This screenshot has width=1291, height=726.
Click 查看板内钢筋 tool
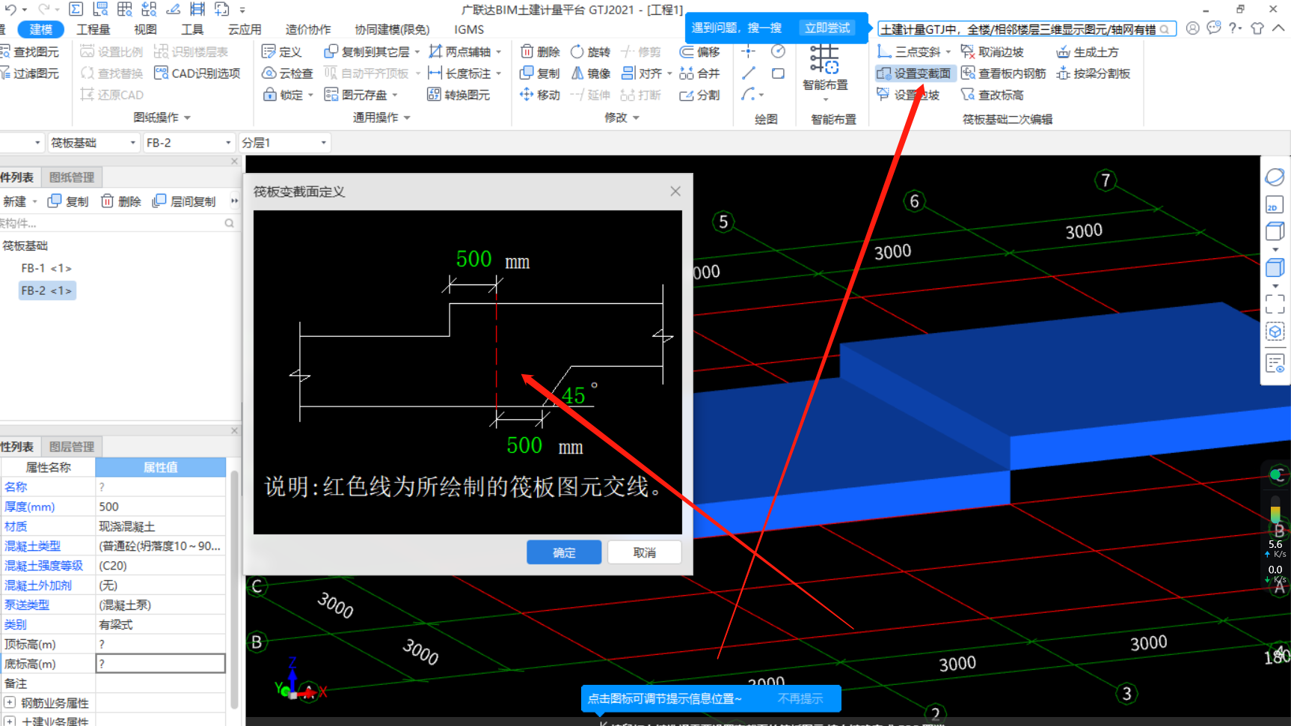tap(1004, 73)
